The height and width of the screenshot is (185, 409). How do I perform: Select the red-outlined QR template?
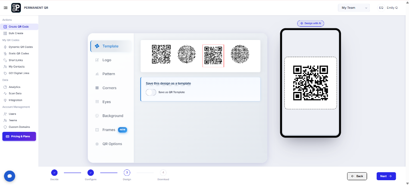point(213,56)
